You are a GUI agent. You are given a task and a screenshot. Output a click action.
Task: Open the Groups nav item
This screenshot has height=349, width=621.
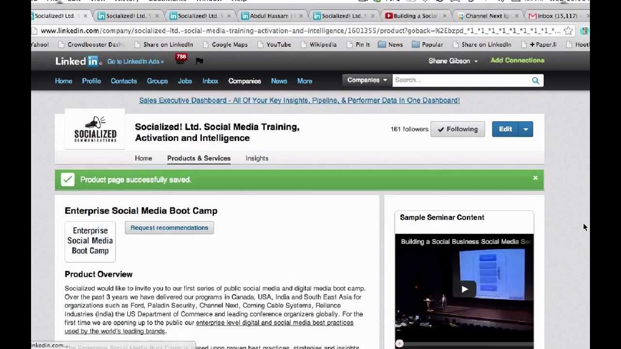(157, 81)
